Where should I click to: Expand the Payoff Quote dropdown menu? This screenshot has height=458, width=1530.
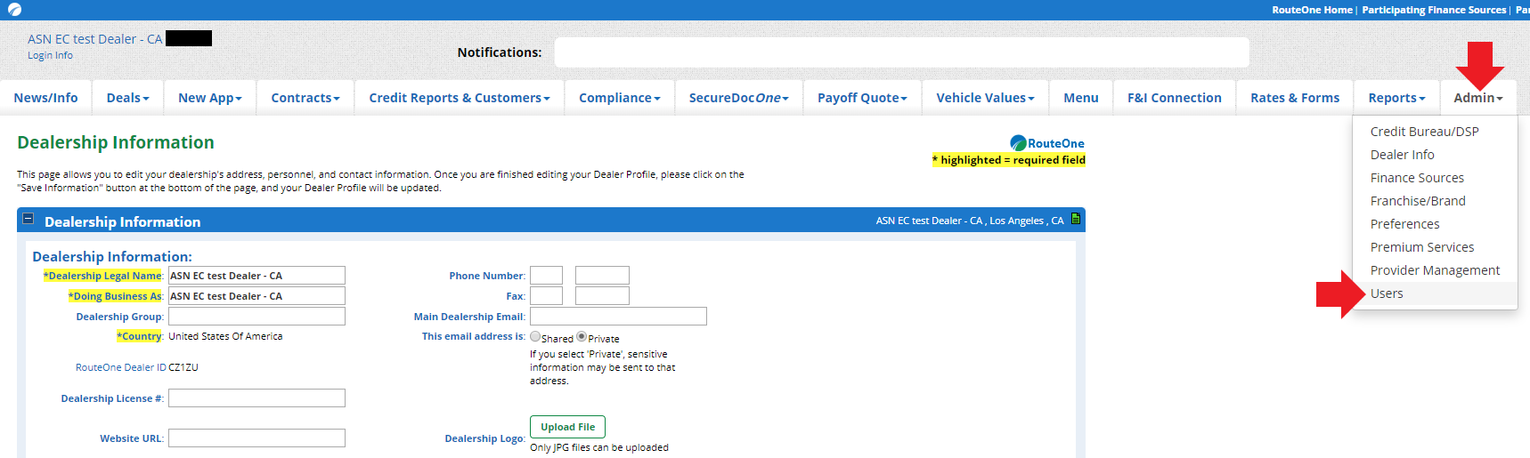(863, 98)
